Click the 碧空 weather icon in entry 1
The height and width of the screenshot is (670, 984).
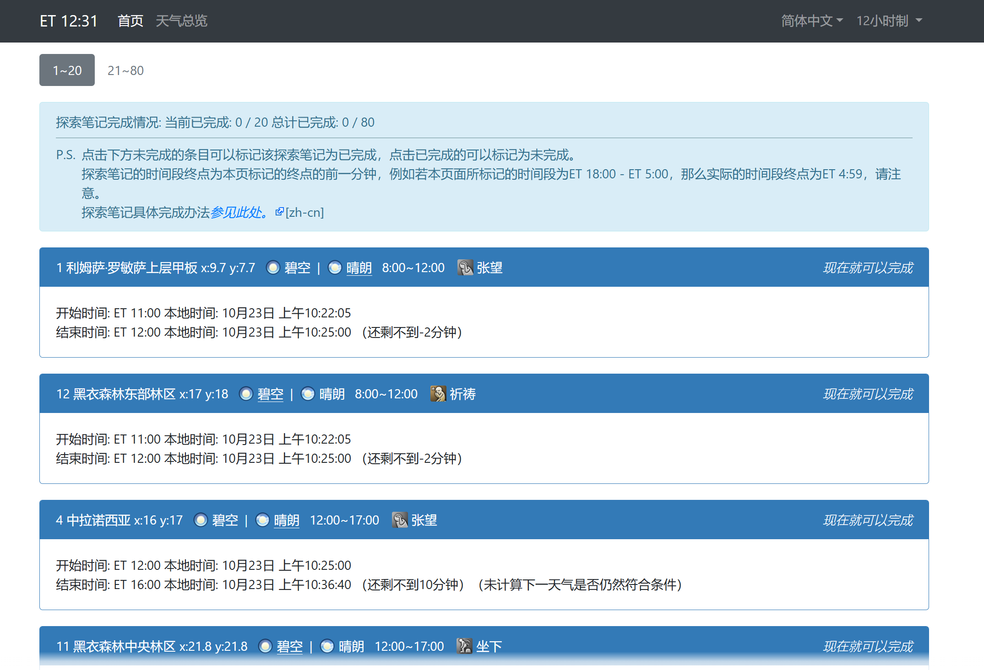pos(273,268)
